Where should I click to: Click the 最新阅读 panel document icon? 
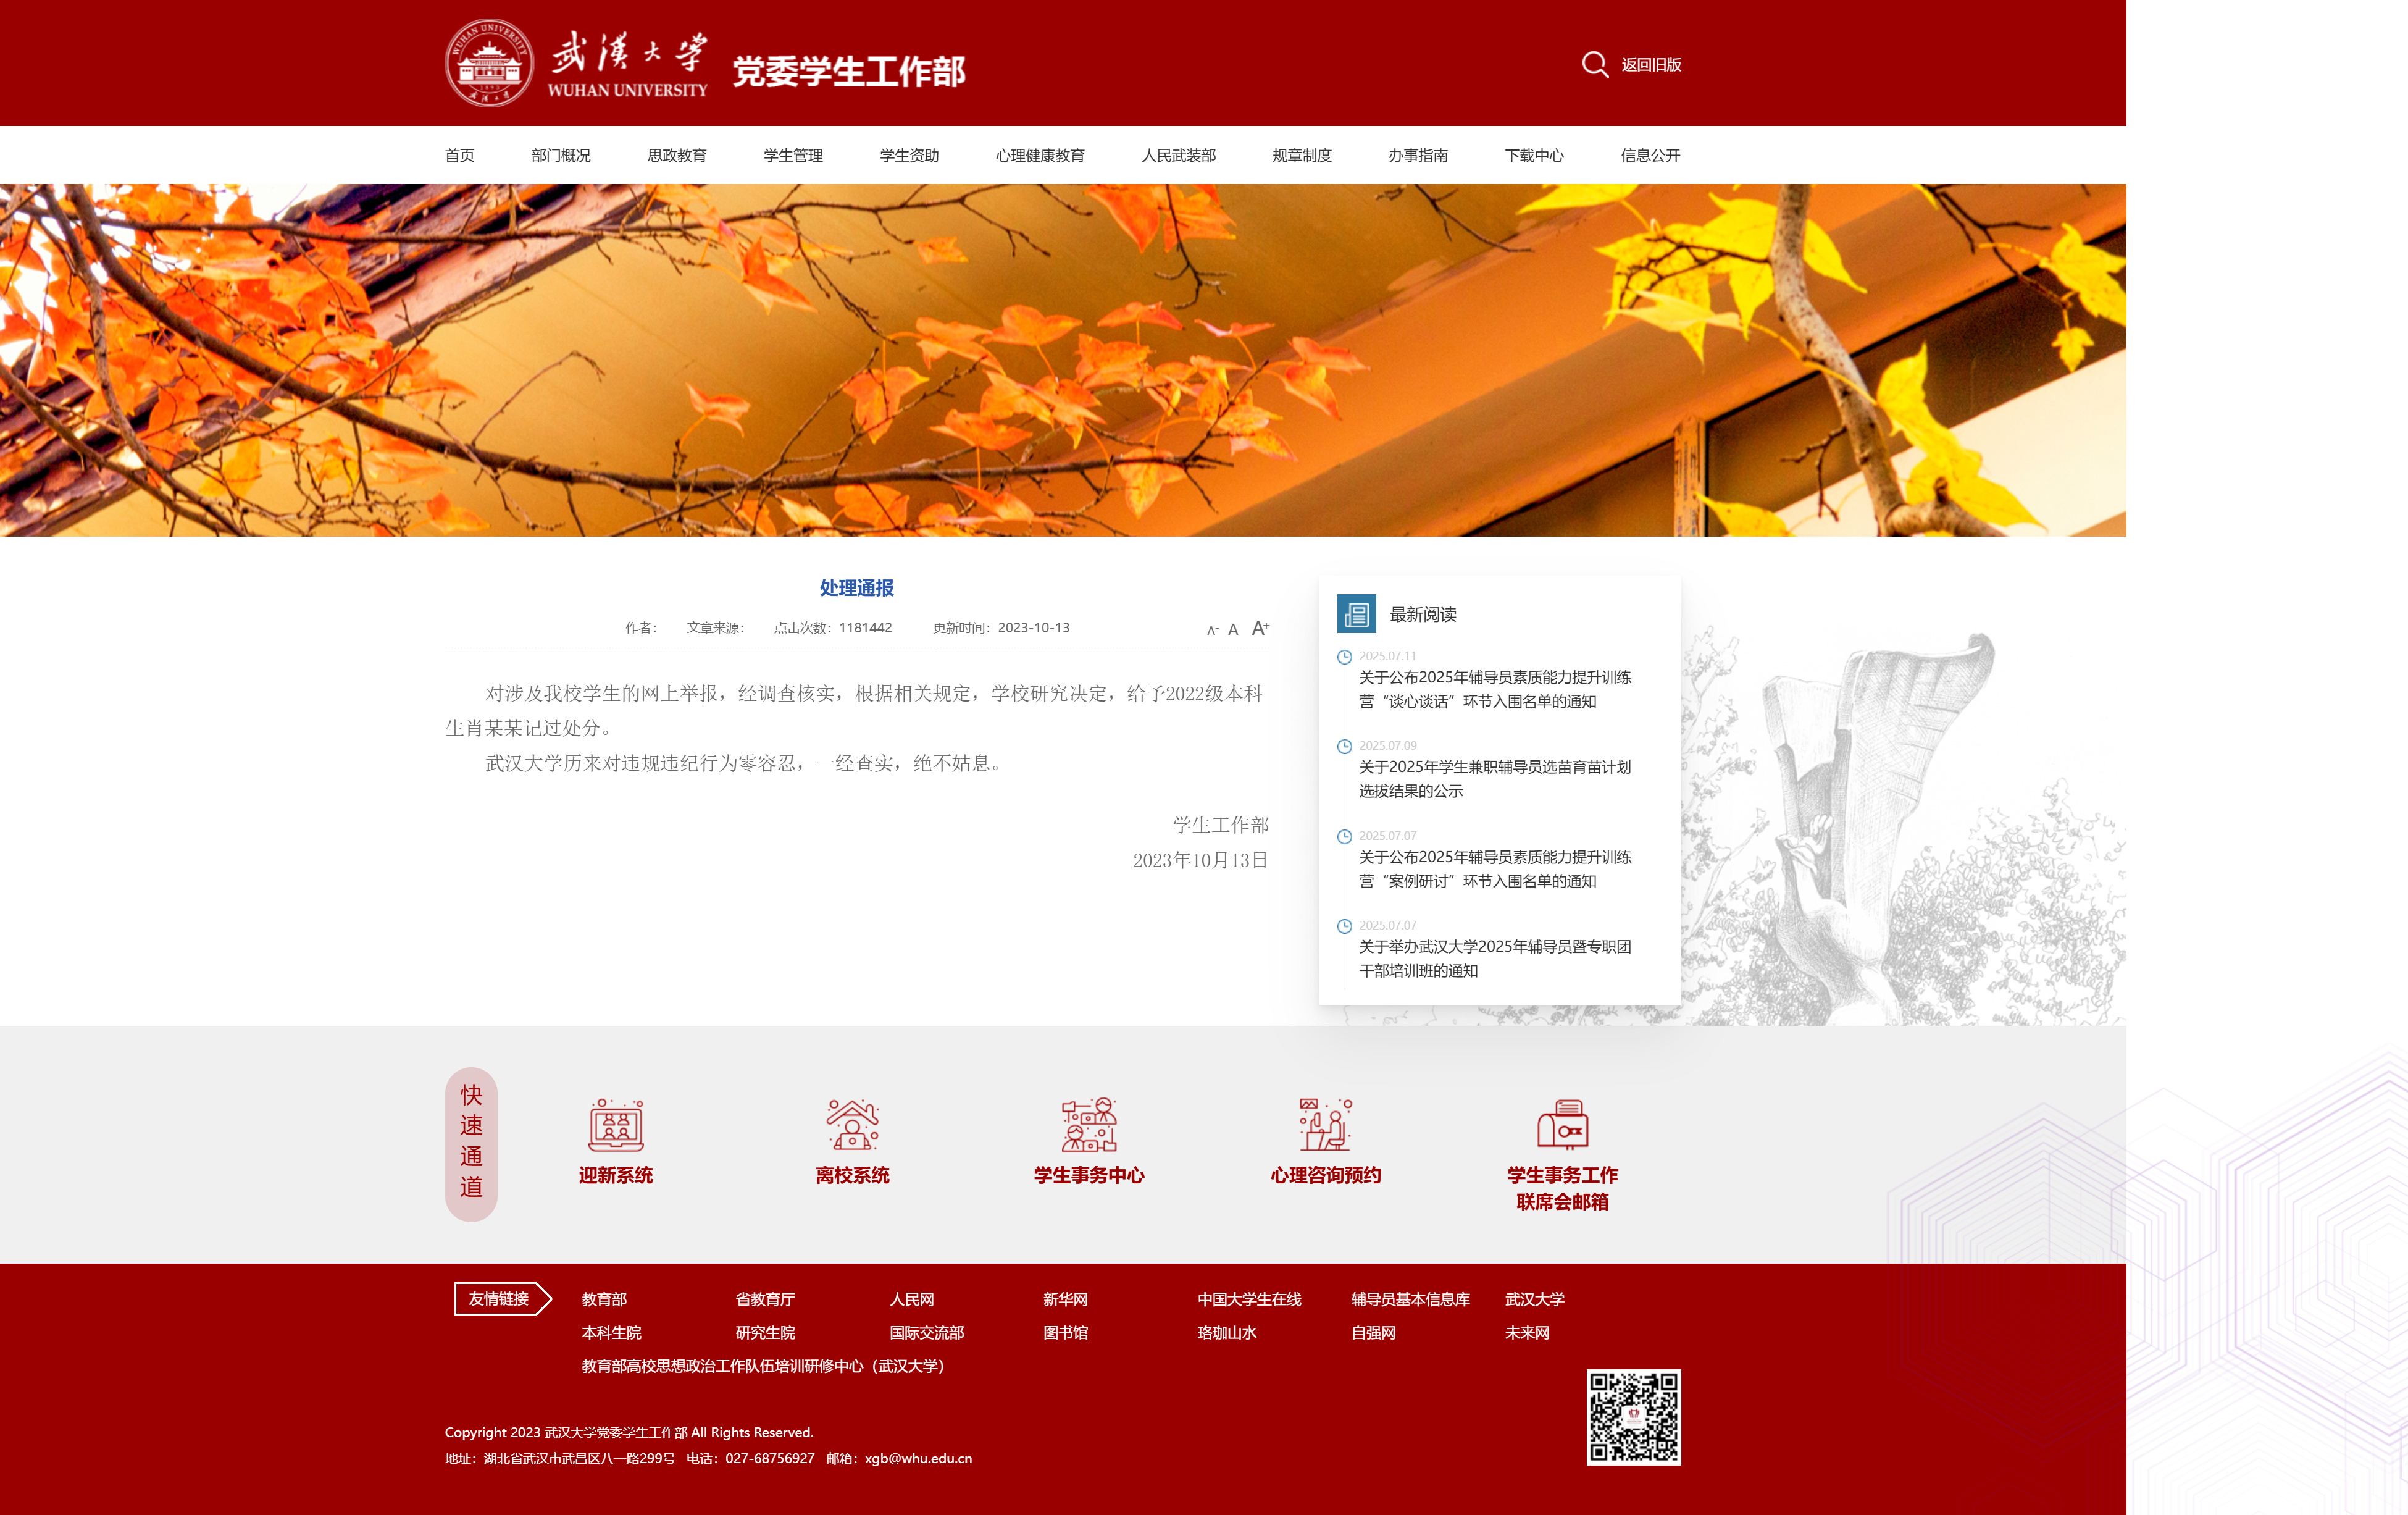coord(1356,614)
